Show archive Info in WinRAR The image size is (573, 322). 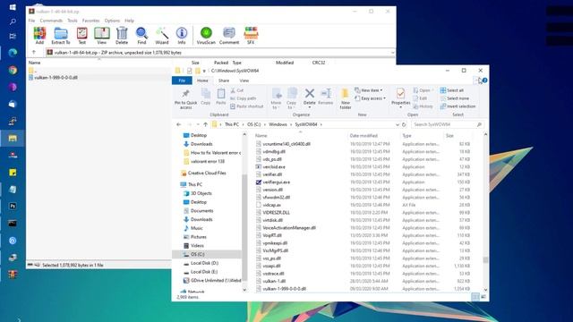pyautogui.click(x=182, y=36)
